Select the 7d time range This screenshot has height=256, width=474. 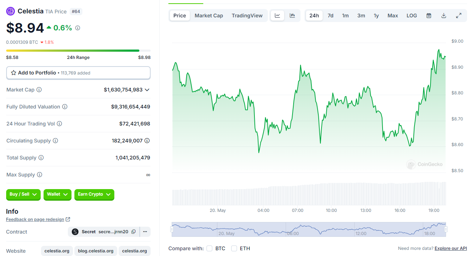point(330,16)
